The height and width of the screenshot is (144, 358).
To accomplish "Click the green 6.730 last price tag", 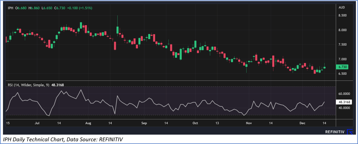I will pyautogui.click(x=342, y=67).
